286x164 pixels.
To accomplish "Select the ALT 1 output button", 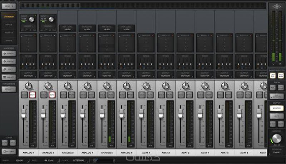I will [277, 116].
